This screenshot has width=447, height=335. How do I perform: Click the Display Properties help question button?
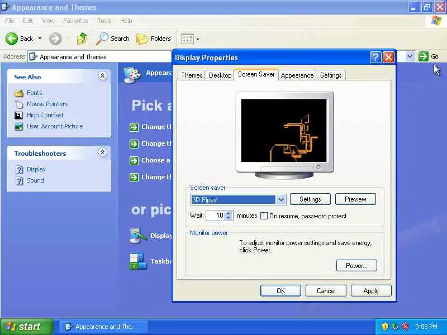(x=375, y=58)
